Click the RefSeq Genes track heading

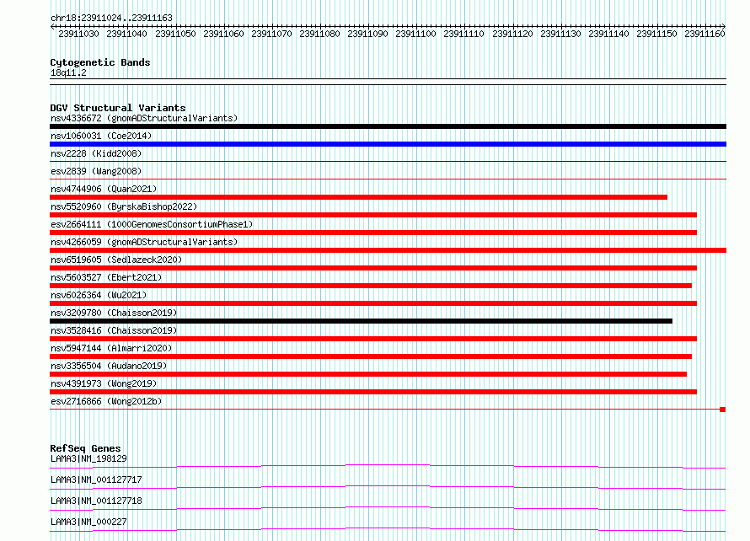pos(85,448)
